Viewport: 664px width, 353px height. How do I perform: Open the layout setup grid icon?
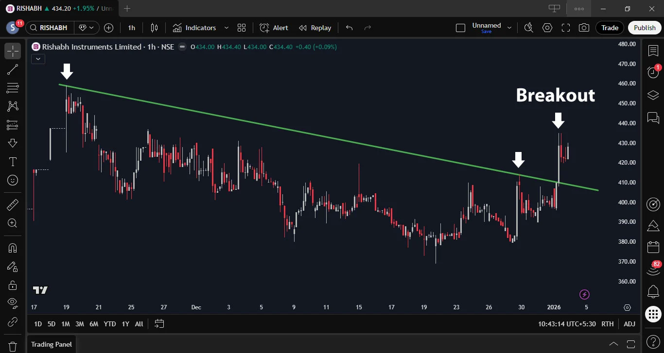242,28
